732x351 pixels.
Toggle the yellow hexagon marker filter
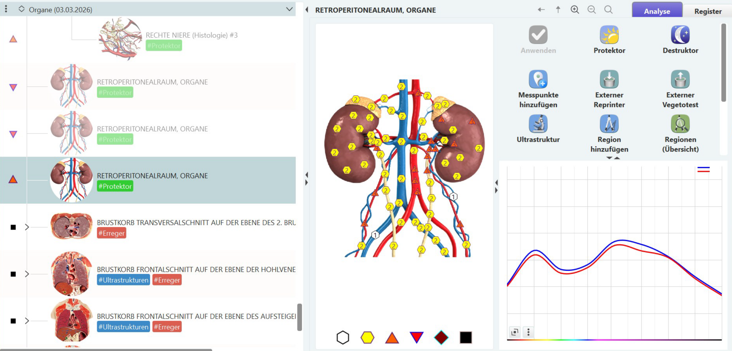(367, 338)
